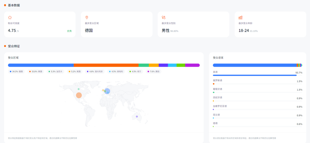Click the orange dot under 俄罗斯语
The width and height of the screenshot is (310, 143).
coord(214,84)
